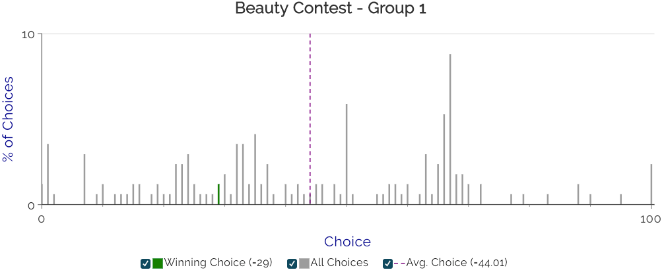Click the tallest gray bar in the chart
664x274 pixels.
tap(450, 129)
